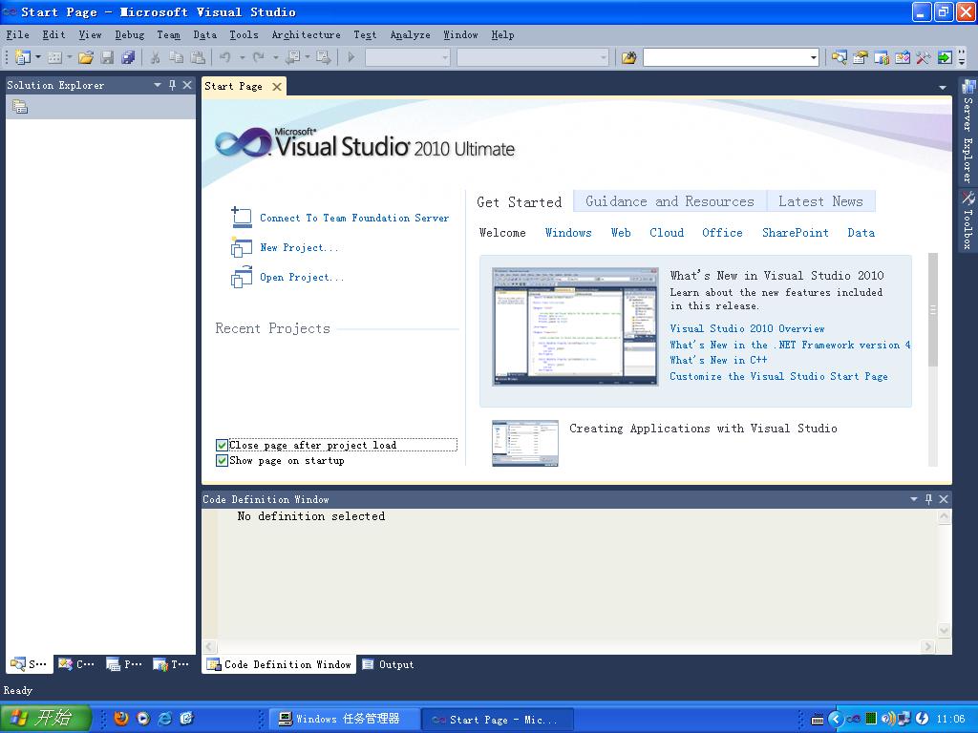978x733 pixels.
Task: Switch to Guidance and Resources tab
Action: coord(670,201)
